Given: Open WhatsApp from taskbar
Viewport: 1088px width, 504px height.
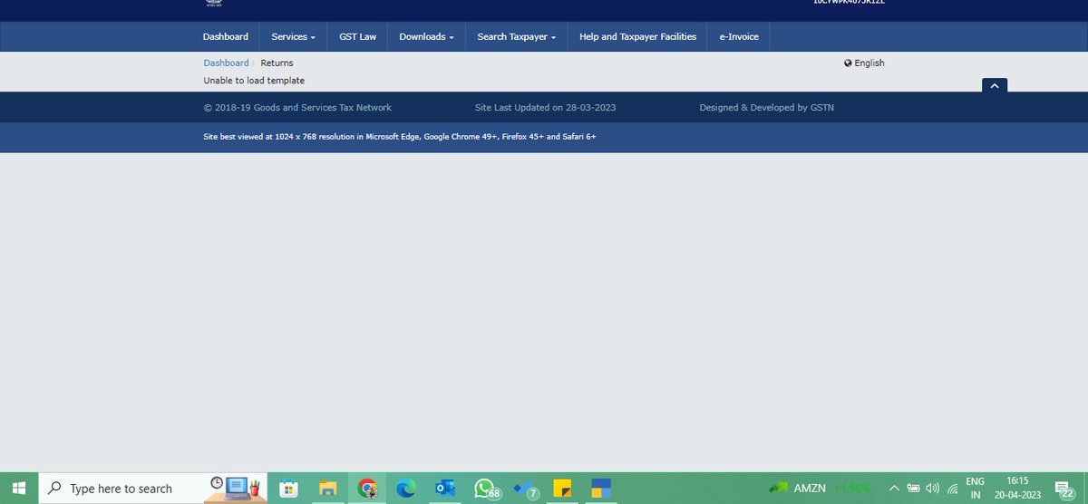Looking at the screenshot, I should coord(486,488).
